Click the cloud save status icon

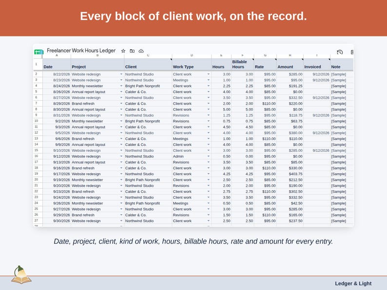[141, 51]
